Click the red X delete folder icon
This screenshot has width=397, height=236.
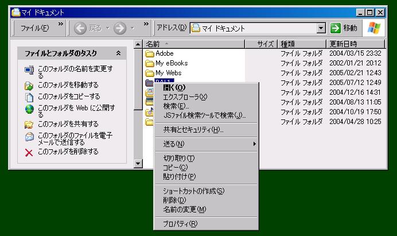29,153
